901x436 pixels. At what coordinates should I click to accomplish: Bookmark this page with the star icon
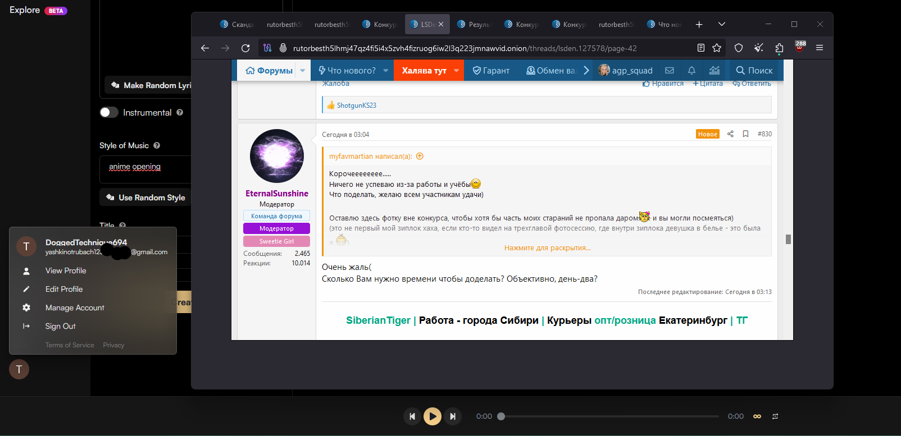(x=717, y=48)
